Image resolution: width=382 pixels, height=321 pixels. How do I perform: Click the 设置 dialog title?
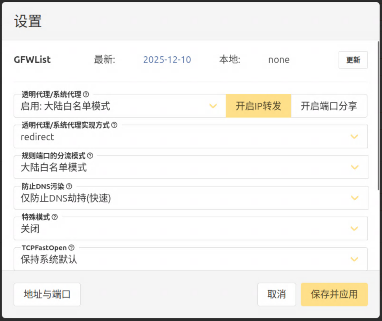coord(28,21)
